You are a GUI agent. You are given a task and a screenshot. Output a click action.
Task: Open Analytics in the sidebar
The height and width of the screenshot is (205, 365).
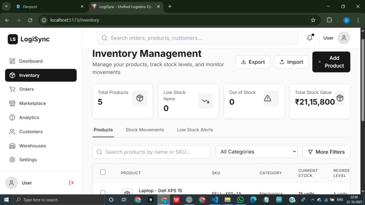coord(41,118)
